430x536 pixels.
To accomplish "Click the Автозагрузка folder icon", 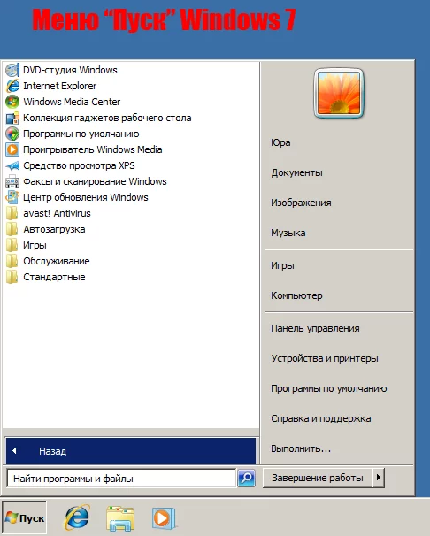I will click(12, 229).
